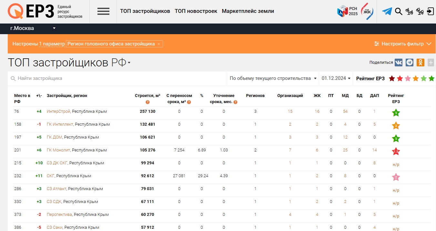Click ИнтерСтрой's green 5-star rating

click(x=396, y=113)
